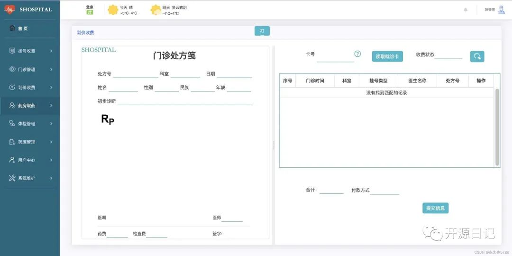Click the 提交信息 submit button
The image size is (512, 256).
click(435, 208)
